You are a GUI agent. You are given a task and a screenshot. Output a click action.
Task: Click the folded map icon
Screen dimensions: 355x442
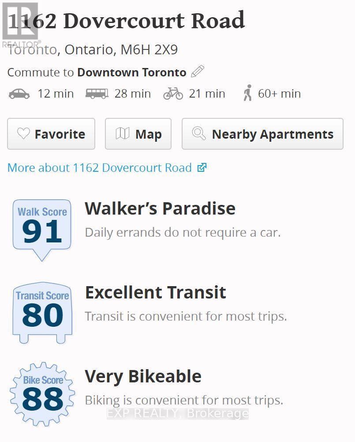tap(123, 133)
